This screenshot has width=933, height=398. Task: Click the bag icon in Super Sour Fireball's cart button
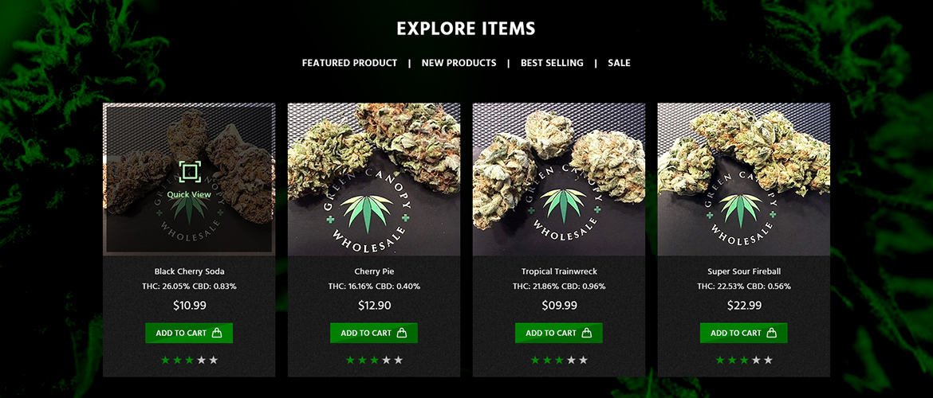click(772, 333)
